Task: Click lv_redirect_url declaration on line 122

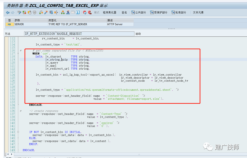Action: click(67, 69)
